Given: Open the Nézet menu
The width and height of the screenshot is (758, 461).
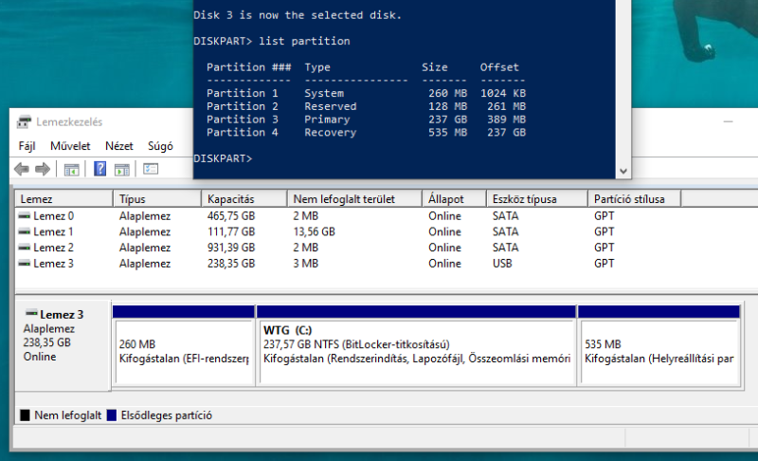Looking at the screenshot, I should tap(119, 146).
